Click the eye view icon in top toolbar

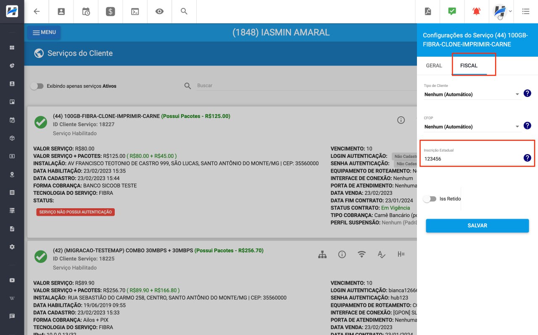(159, 11)
